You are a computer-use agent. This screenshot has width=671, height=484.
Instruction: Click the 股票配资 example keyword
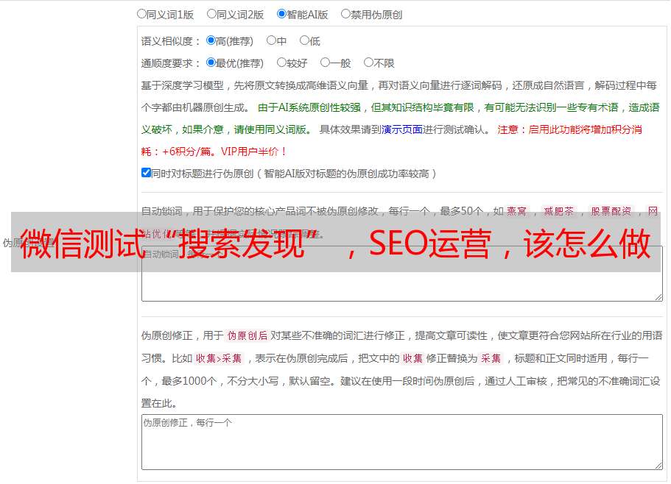click(x=611, y=211)
